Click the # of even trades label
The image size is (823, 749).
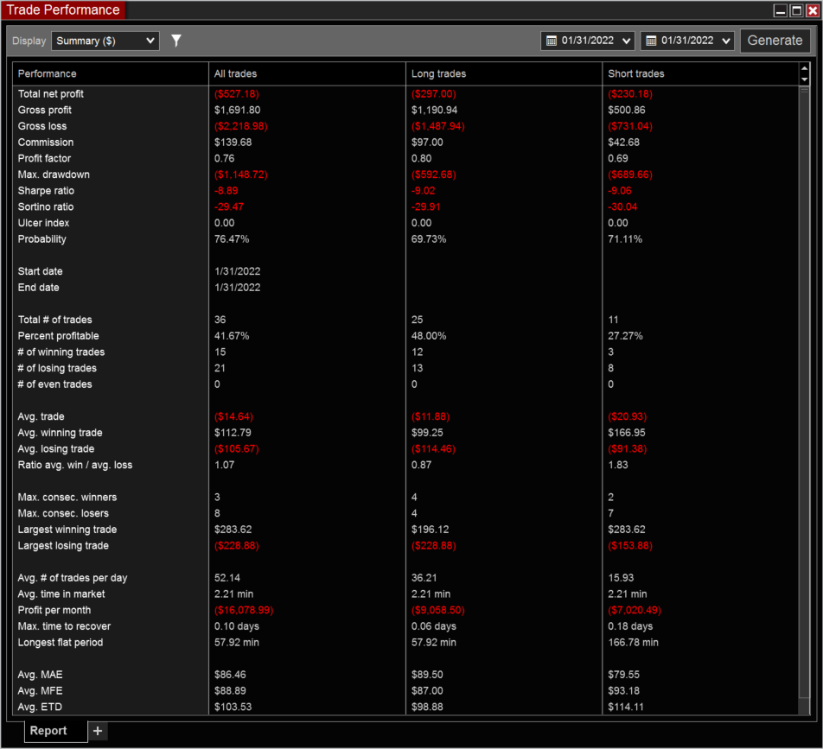(55, 384)
